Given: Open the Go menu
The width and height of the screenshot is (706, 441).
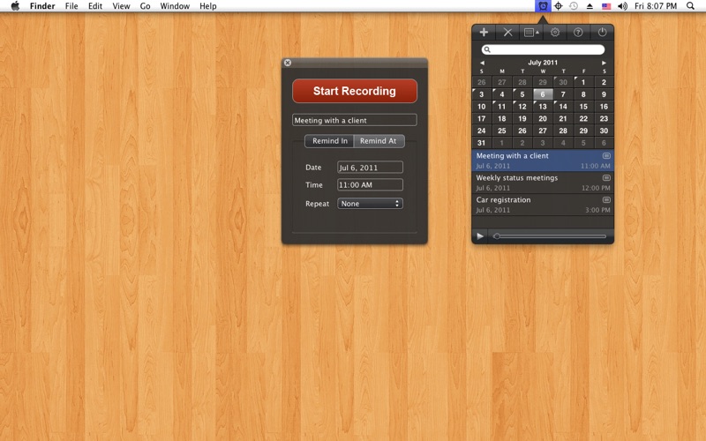Looking at the screenshot, I should 145,6.
